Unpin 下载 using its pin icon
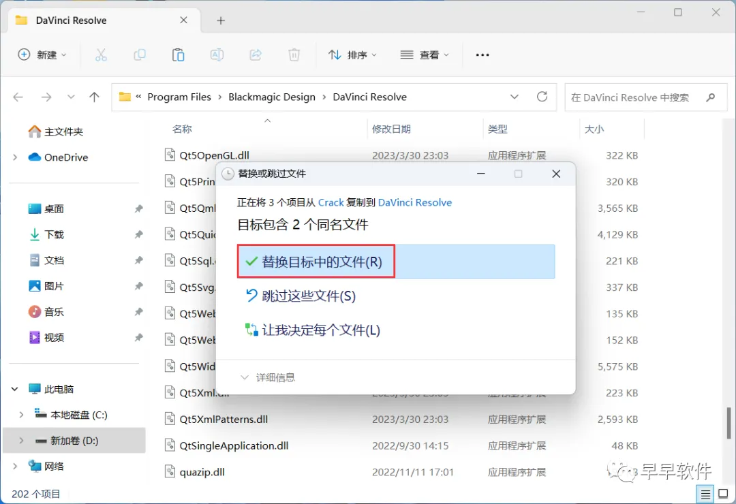Screen dimensions: 736x504 138,235
